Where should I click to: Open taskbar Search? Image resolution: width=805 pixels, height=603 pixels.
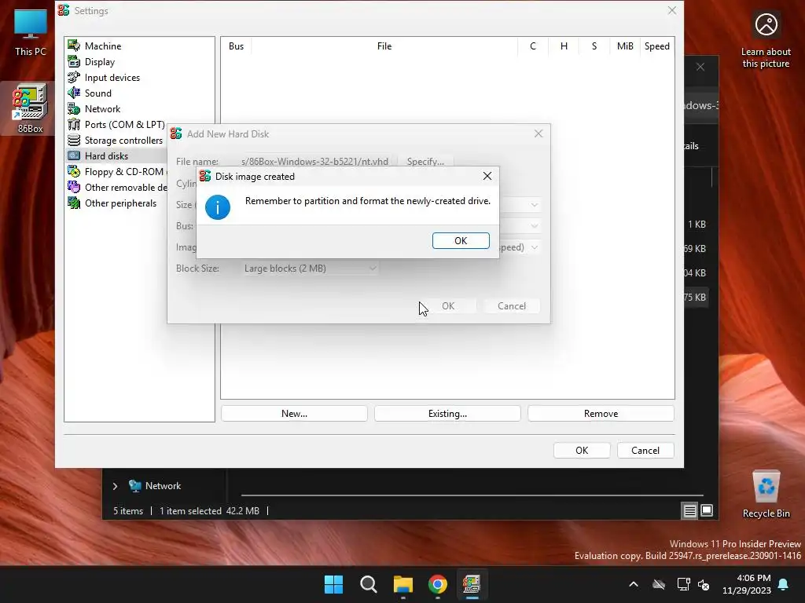coord(369,584)
